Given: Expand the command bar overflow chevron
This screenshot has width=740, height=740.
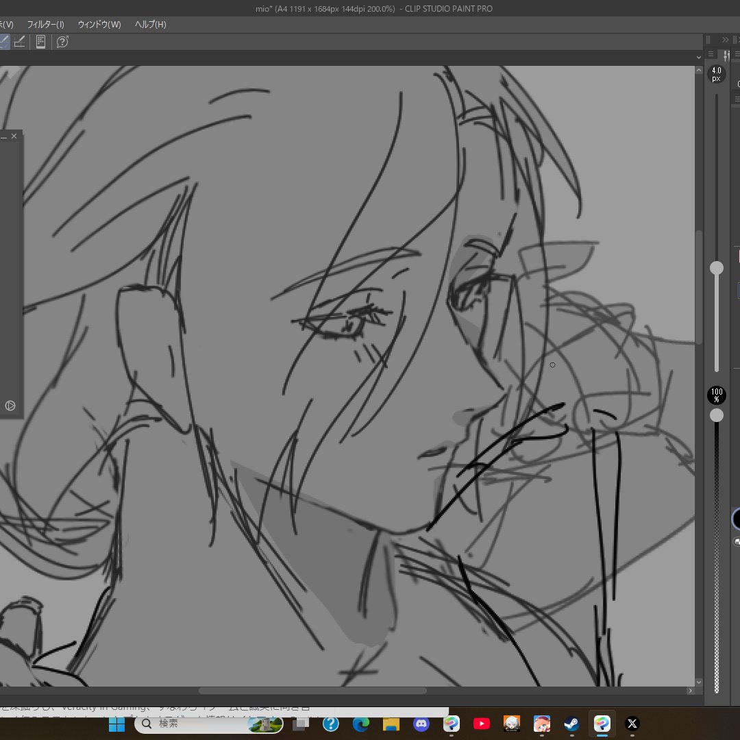Looking at the screenshot, I should [x=698, y=57].
